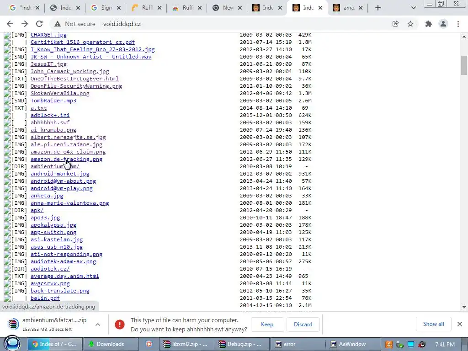Open John_Carmack_working.jpg link
This screenshot has height=351, width=468.
click(69, 71)
